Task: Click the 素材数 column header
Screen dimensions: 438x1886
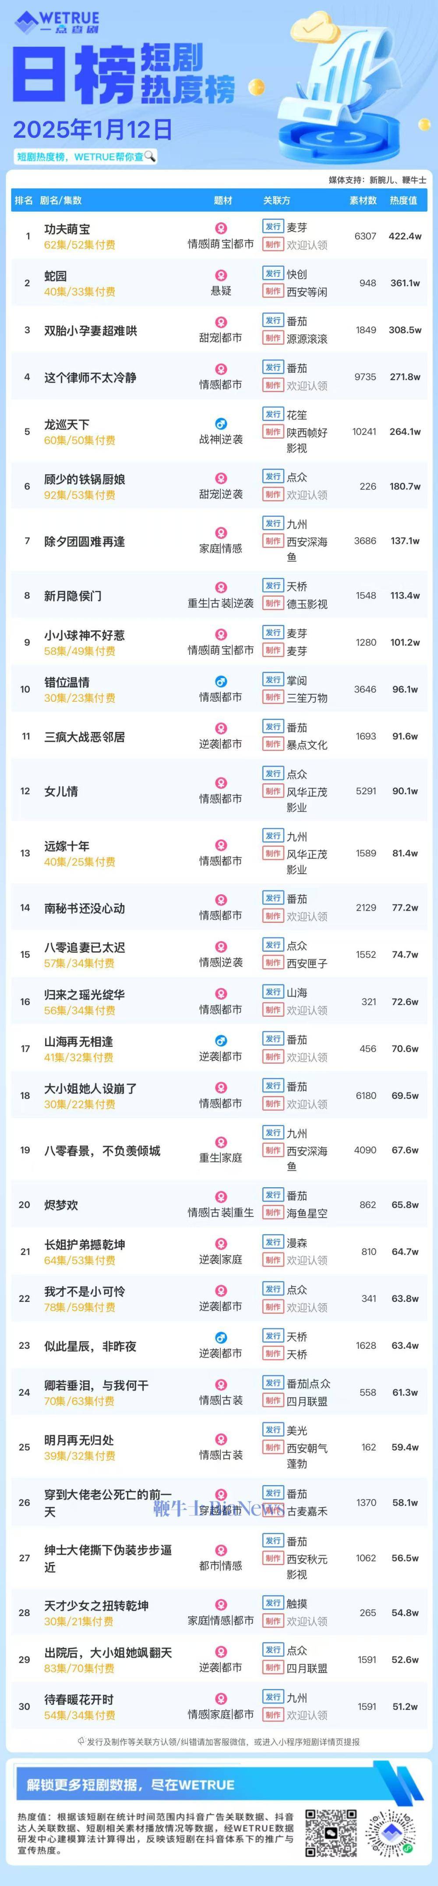Action: tap(363, 200)
